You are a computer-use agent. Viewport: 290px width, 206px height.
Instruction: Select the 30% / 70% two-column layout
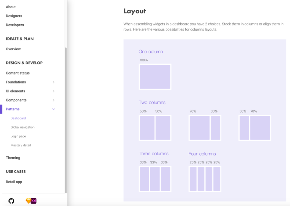pos(255,128)
